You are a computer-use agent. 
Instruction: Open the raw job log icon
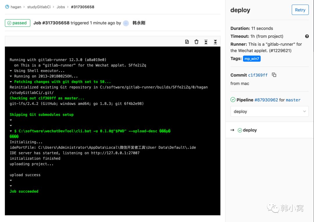click(x=187, y=42)
